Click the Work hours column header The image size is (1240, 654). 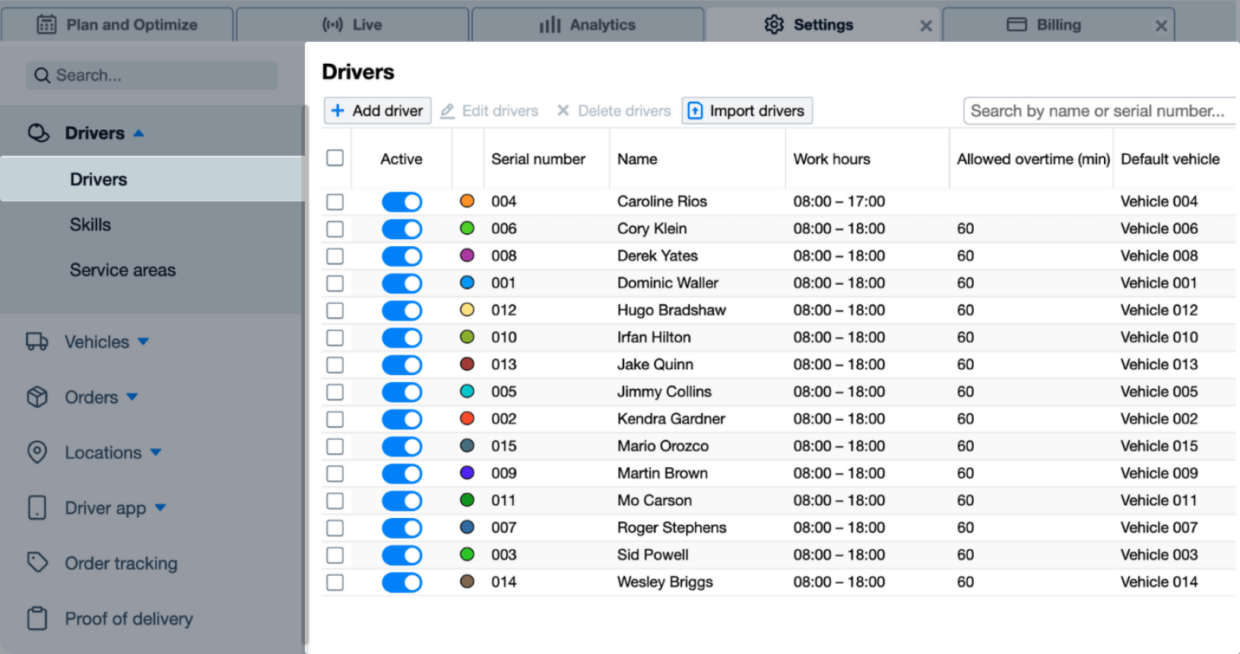[x=832, y=159]
